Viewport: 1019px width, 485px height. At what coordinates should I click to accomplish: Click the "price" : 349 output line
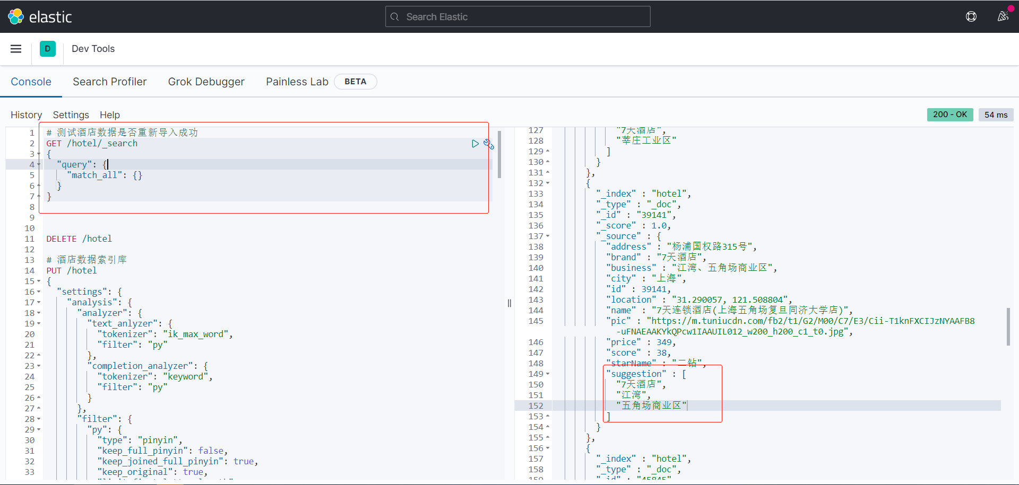pyautogui.click(x=641, y=342)
